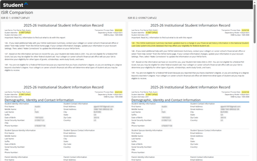Click highlighted Transaction Process Date in top-right record
The height and width of the screenshot is (161, 257).
pos(245,30)
